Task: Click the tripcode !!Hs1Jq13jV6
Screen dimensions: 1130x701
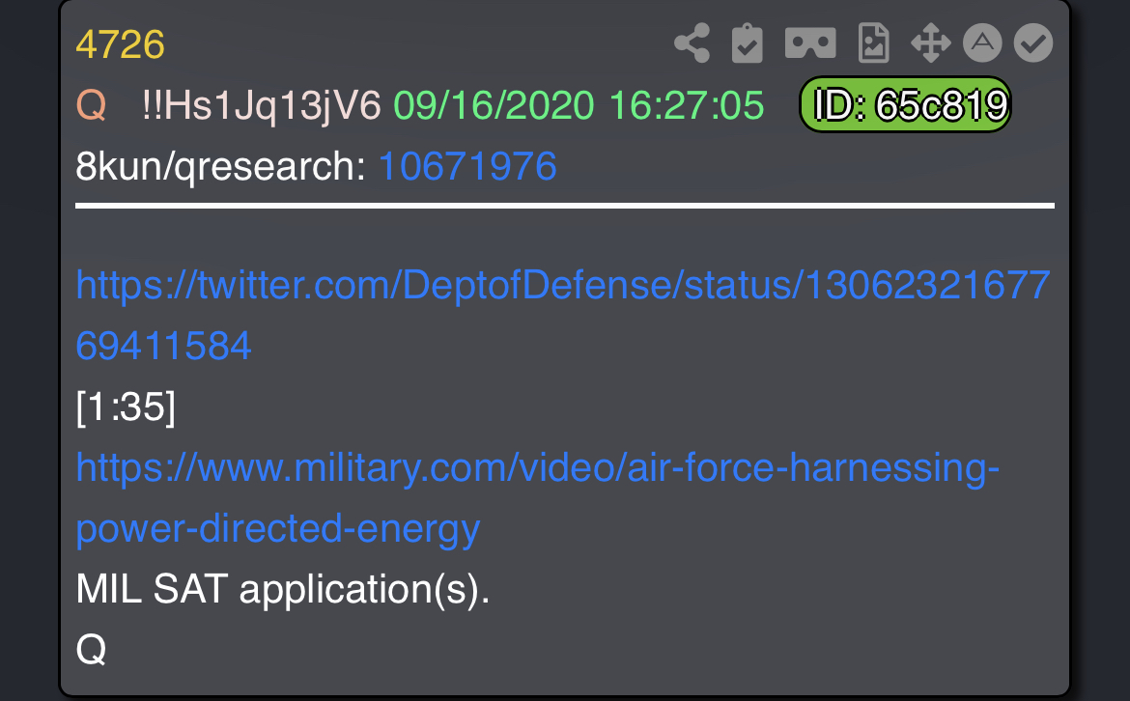Action: pyautogui.click(x=261, y=106)
